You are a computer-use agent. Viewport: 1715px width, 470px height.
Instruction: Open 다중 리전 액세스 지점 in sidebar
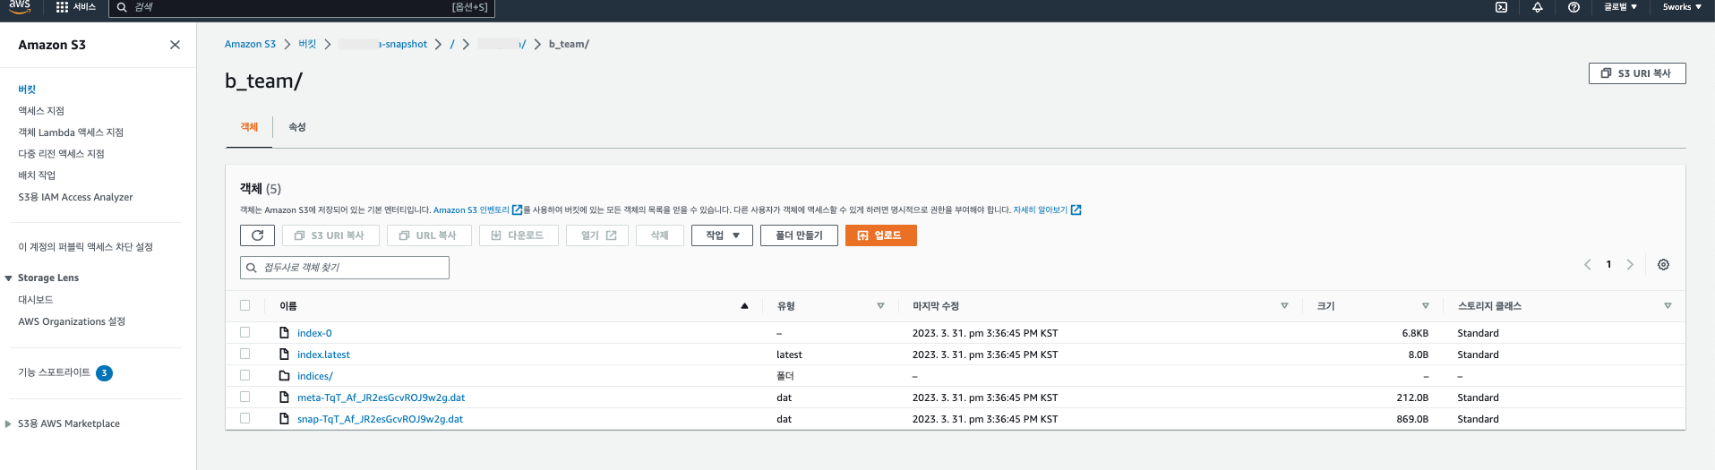[x=61, y=154]
